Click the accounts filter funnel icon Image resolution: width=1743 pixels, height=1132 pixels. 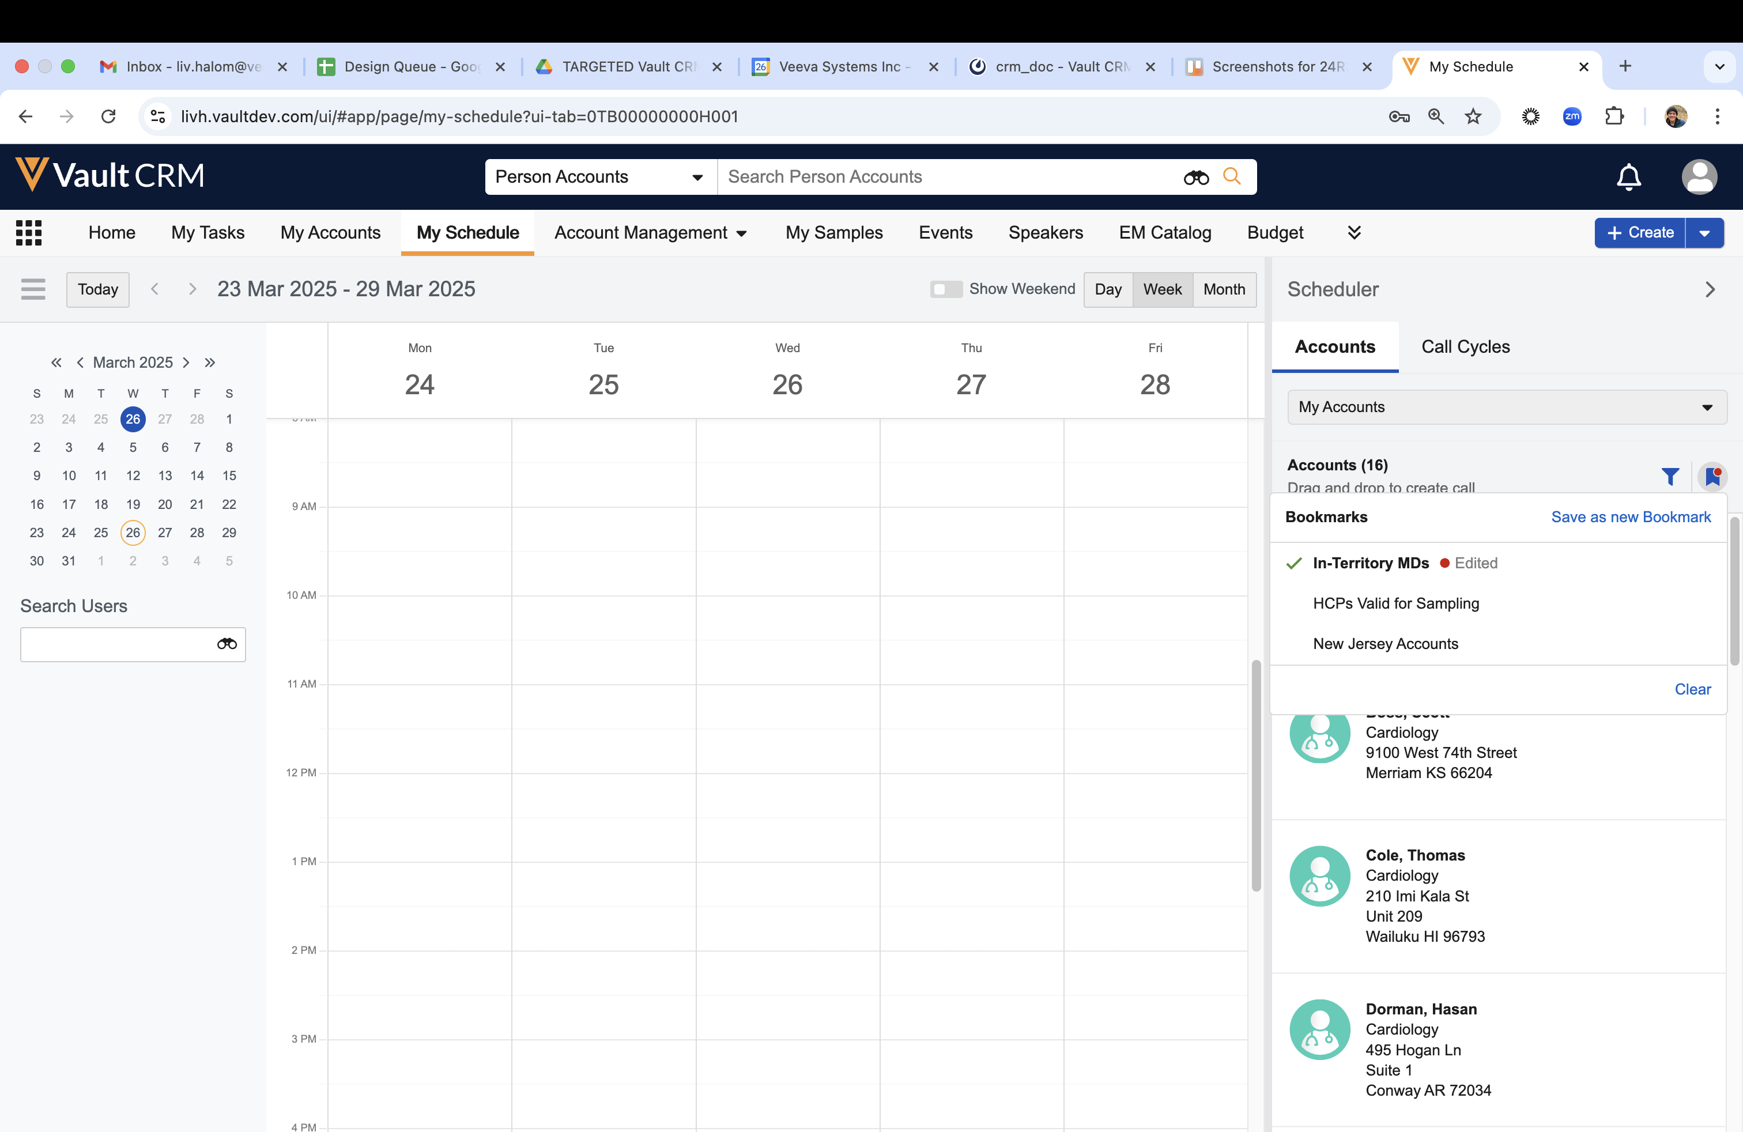click(1670, 477)
